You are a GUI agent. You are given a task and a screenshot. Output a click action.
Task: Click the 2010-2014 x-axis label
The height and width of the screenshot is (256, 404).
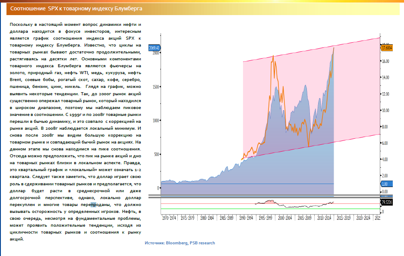coord(326,218)
